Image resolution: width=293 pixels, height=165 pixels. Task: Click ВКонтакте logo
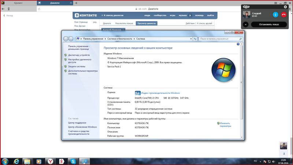click(86, 15)
